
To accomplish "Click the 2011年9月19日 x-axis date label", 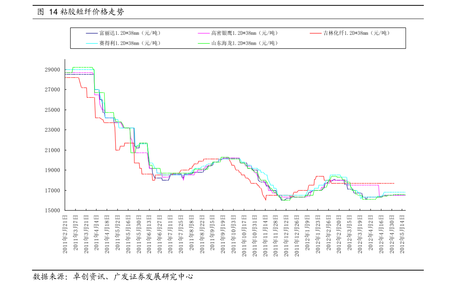I will pyautogui.click(x=223, y=234).
